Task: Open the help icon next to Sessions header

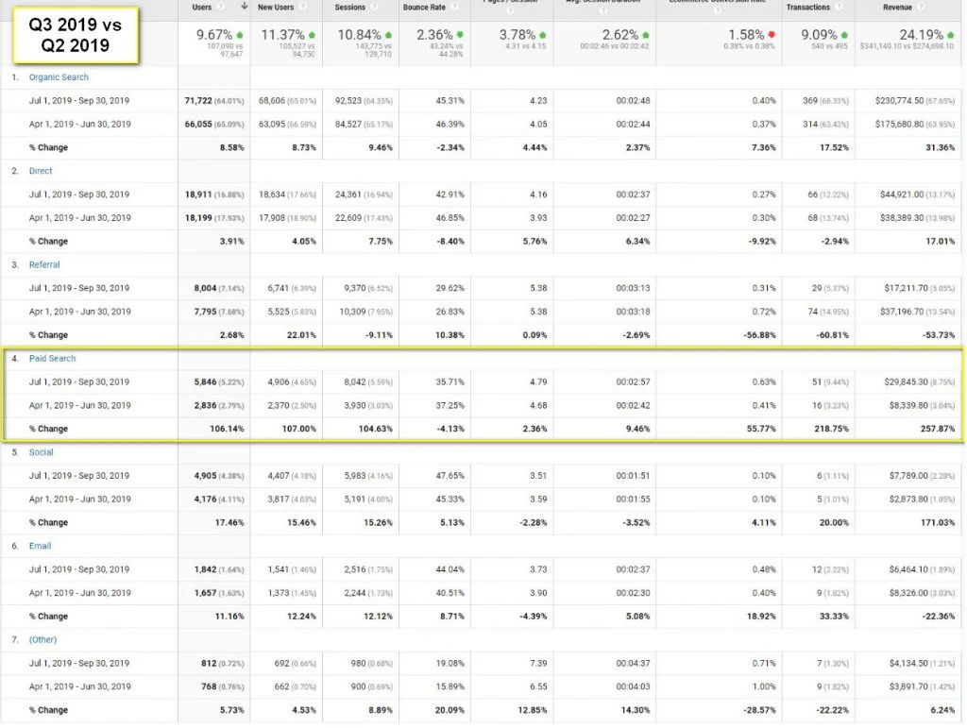Action: [374, 7]
